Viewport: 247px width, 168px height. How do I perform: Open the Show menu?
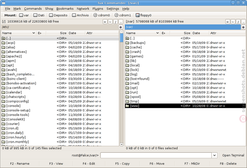pyautogui.click(x=49, y=9)
